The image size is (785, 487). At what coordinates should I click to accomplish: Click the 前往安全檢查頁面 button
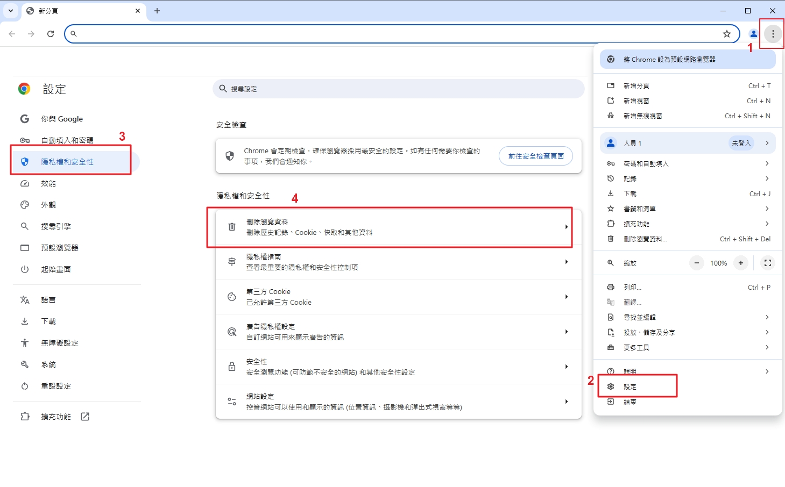tap(536, 156)
